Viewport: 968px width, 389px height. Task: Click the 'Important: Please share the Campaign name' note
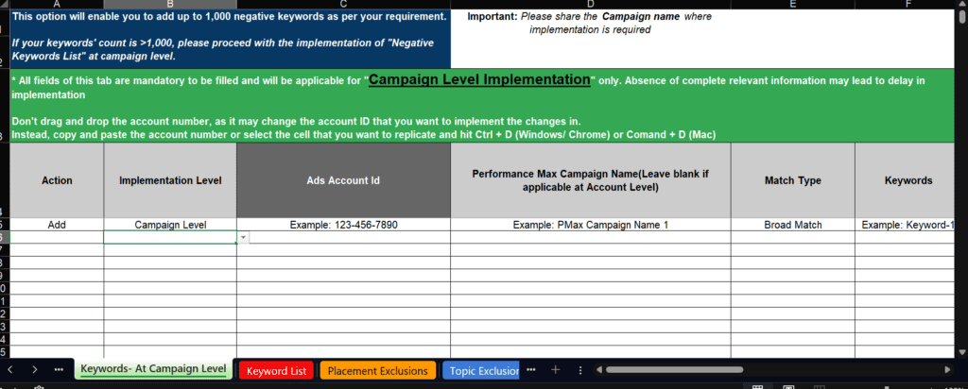click(590, 23)
